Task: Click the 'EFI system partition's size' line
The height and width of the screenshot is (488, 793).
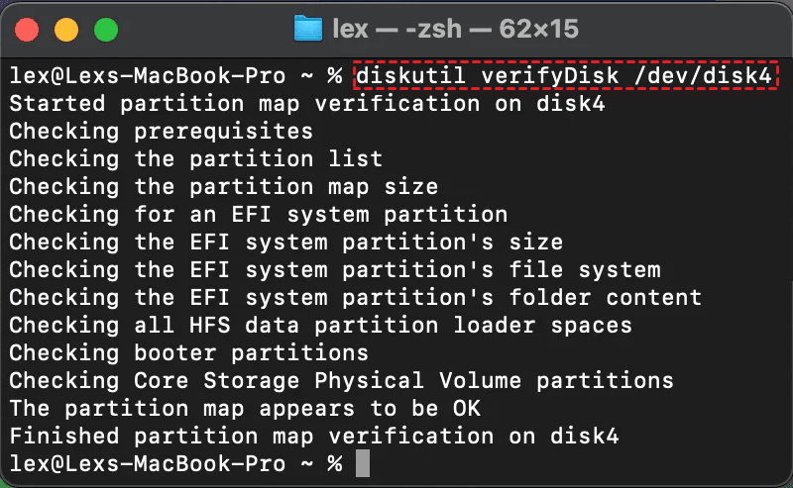Action: 285,242
